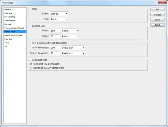Click the column Width value field
This screenshot has height=127, width=168.
point(55,31)
